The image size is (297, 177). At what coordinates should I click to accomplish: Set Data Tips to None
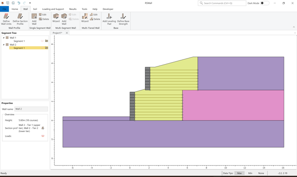tap(261, 173)
